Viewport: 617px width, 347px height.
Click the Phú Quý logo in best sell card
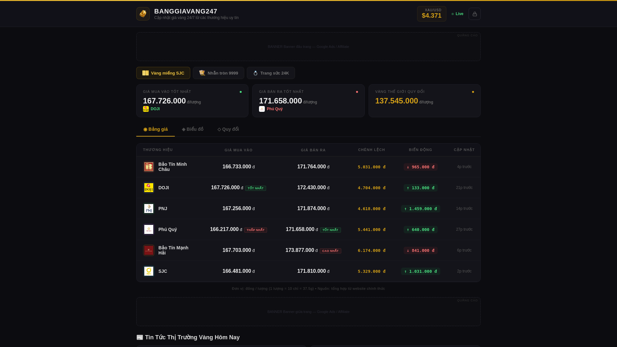pyautogui.click(x=262, y=109)
